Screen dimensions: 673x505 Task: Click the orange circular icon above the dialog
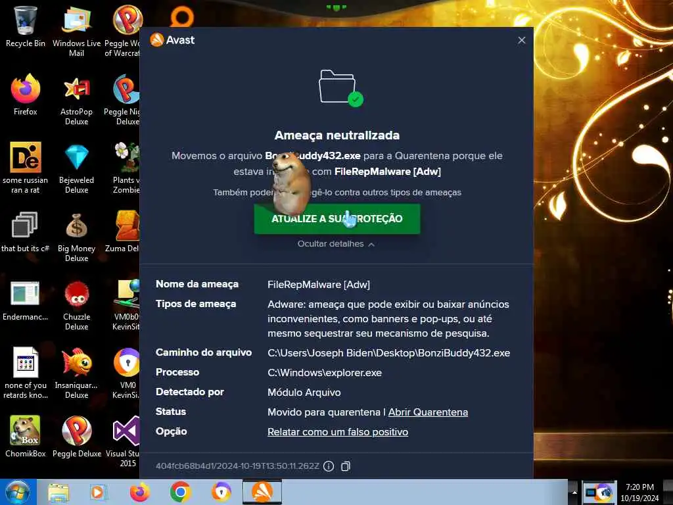(182, 16)
